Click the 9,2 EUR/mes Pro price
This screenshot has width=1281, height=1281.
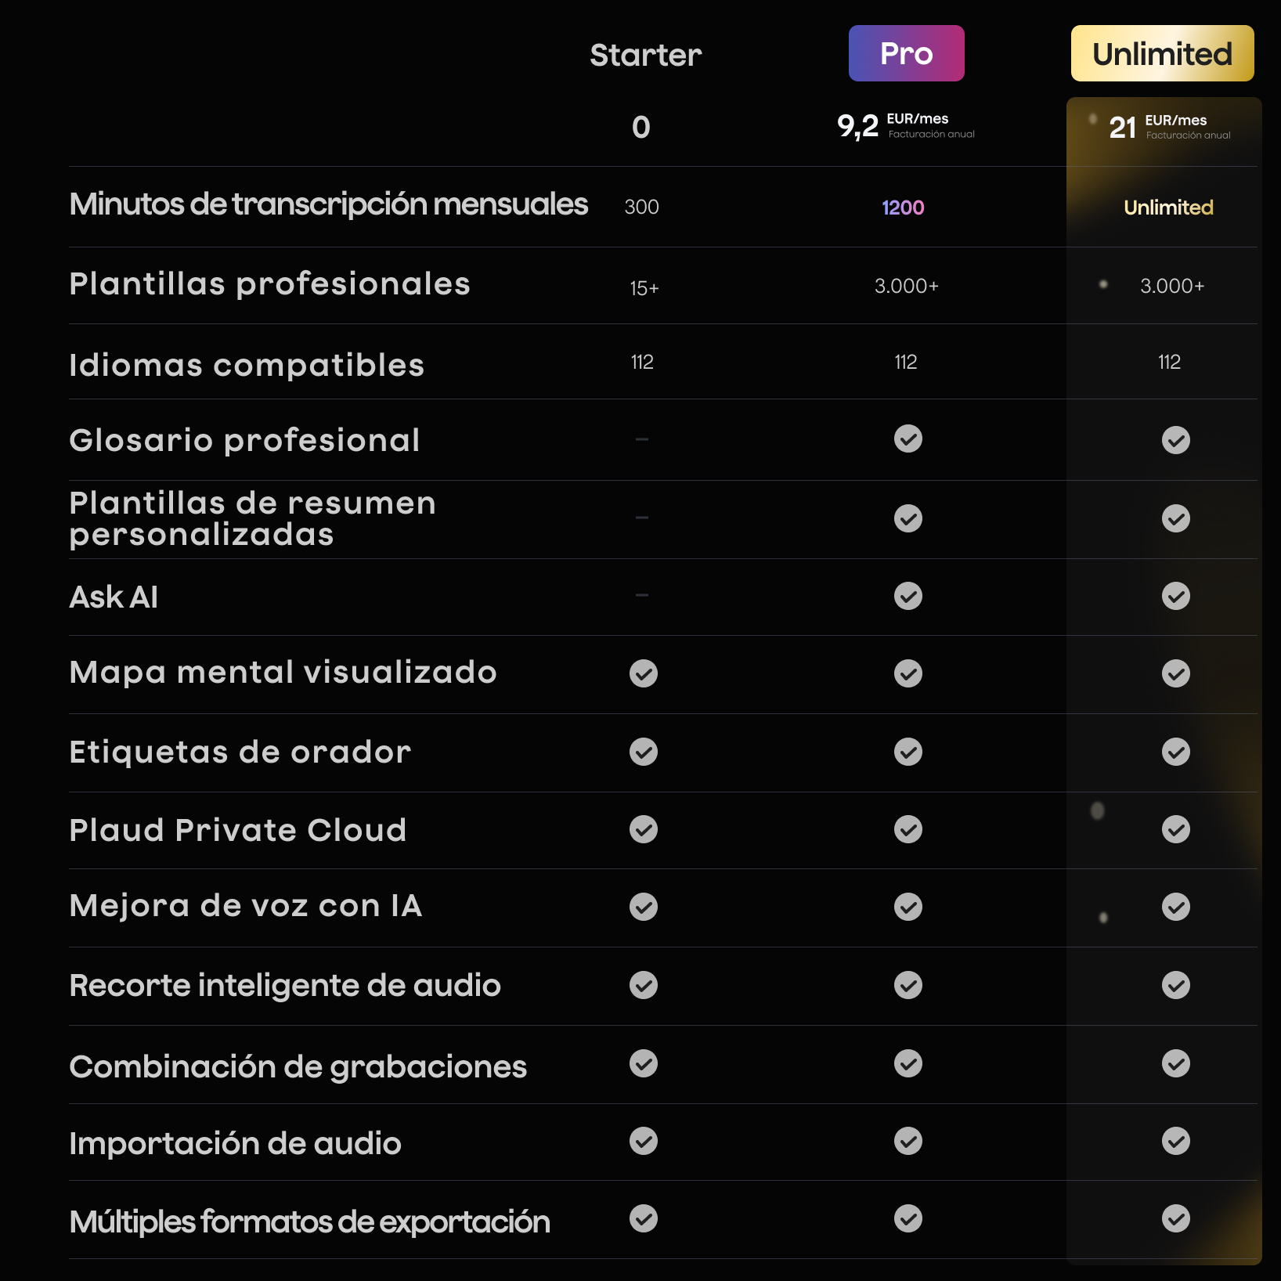tap(905, 126)
